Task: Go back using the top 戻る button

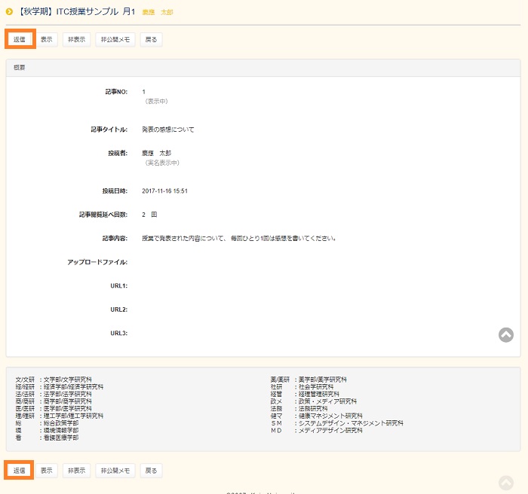Action: tap(151, 39)
